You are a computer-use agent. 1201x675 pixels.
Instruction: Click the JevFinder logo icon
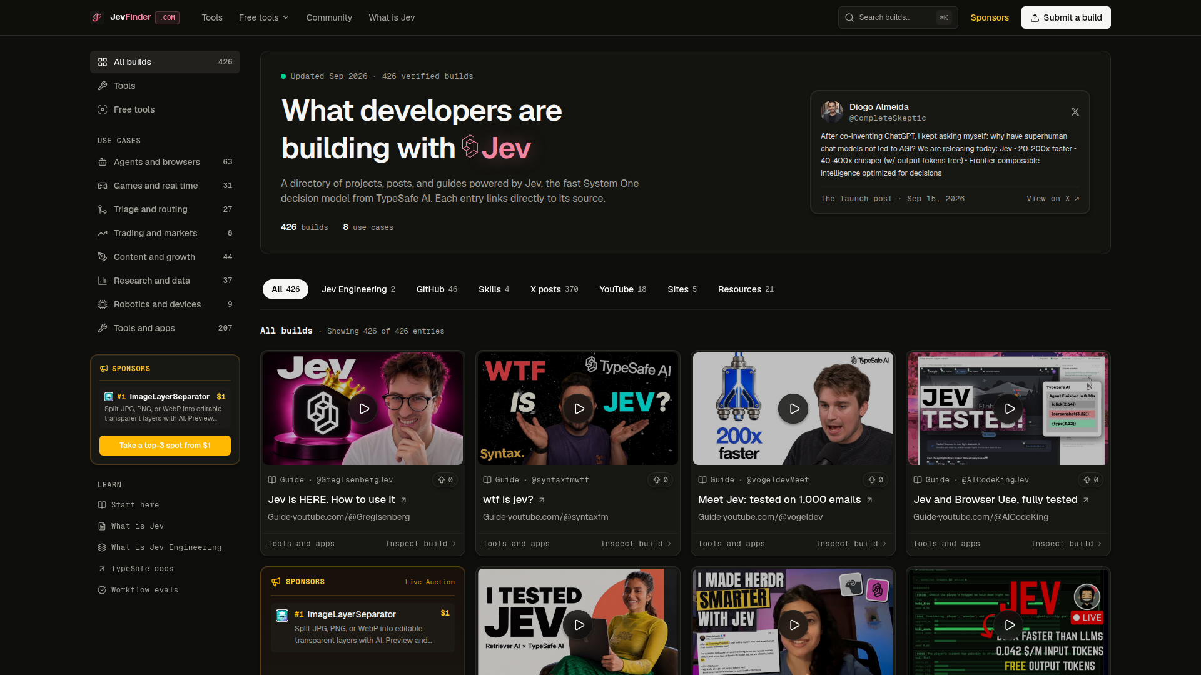[x=96, y=17]
